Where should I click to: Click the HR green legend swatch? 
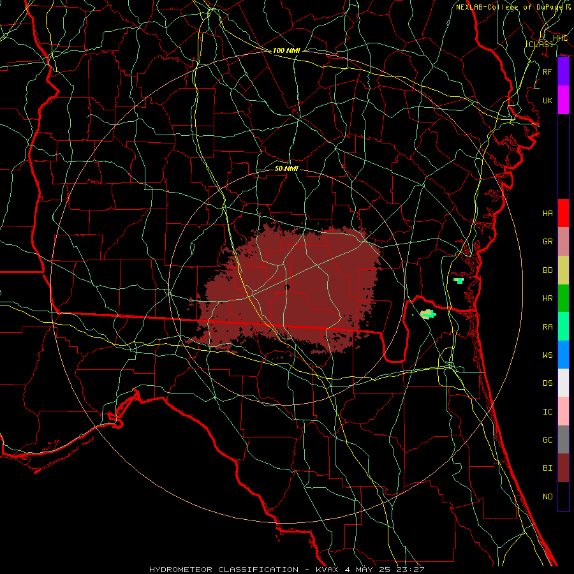pyautogui.click(x=563, y=298)
